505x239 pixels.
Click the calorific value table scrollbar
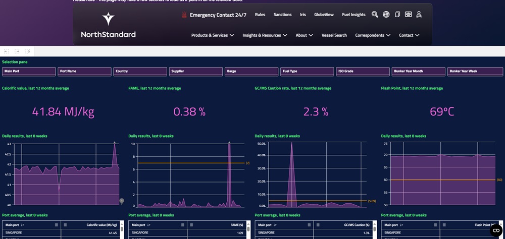pos(121,229)
